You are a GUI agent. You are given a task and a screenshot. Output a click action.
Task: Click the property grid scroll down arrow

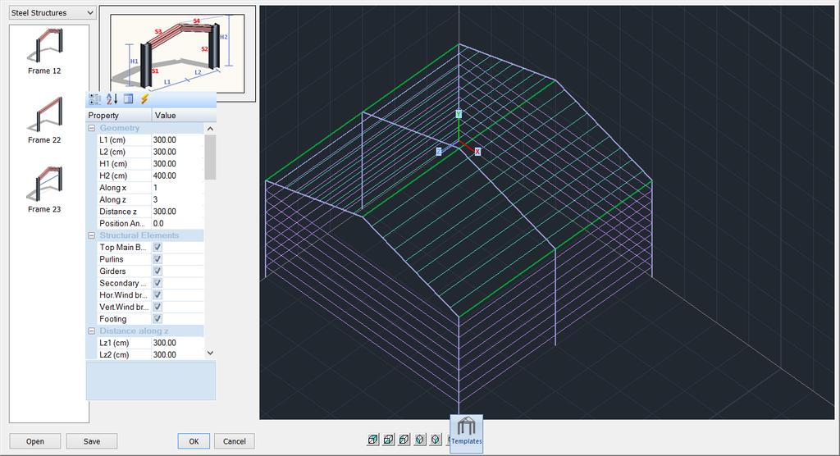point(210,353)
